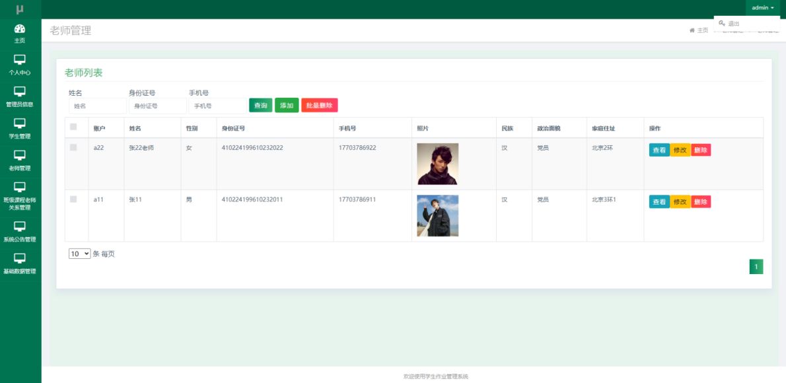Click the 基础数据管理 monitor icon
The height and width of the screenshot is (383, 786).
point(20,259)
